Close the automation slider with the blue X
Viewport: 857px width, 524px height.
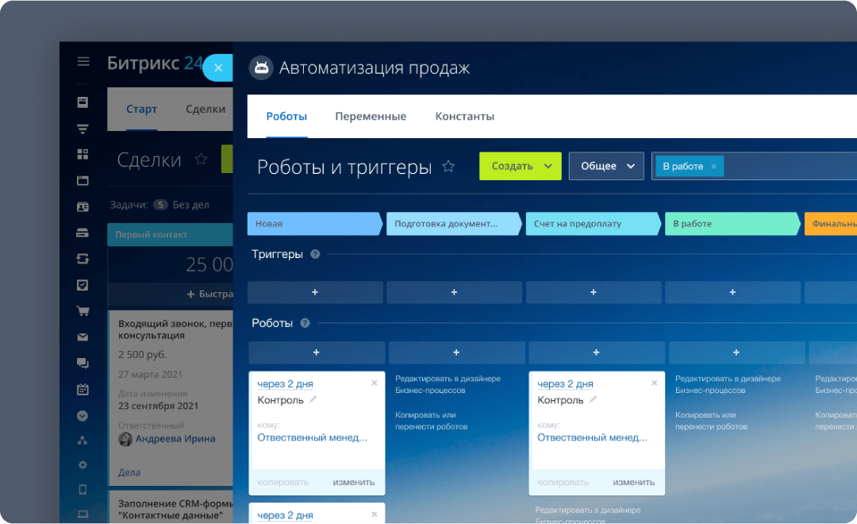tap(218, 67)
